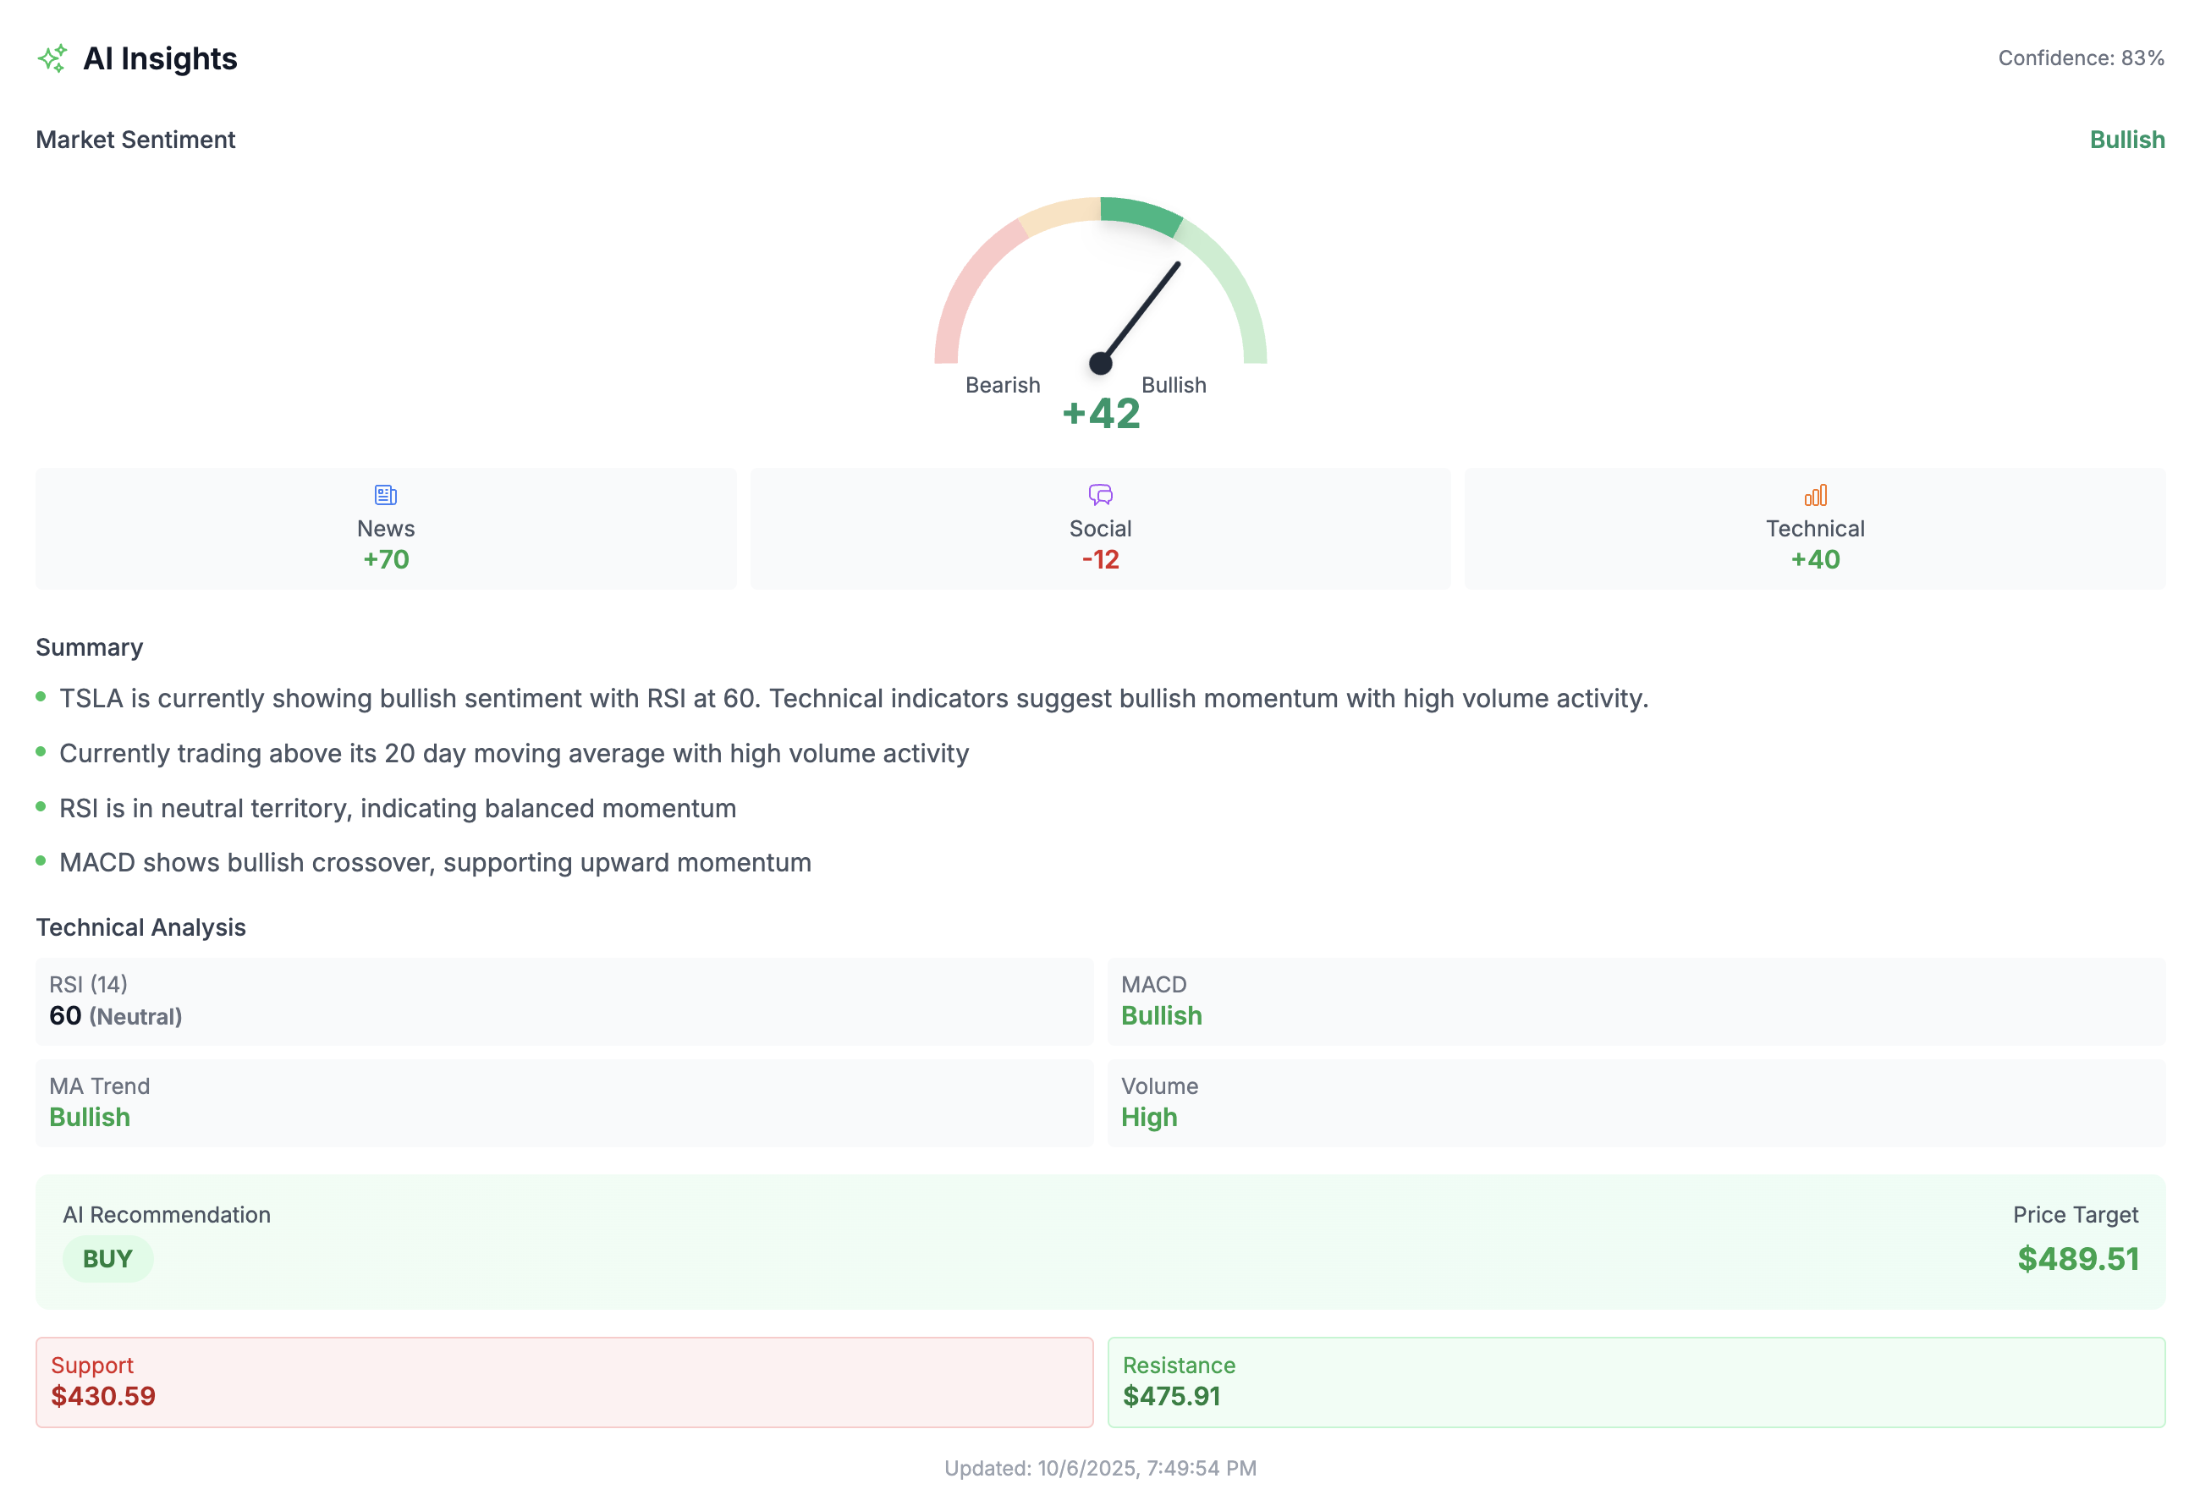Screen dimensions: 2200x1506
Task: Click the Summary heading
Action: [x=89, y=647]
